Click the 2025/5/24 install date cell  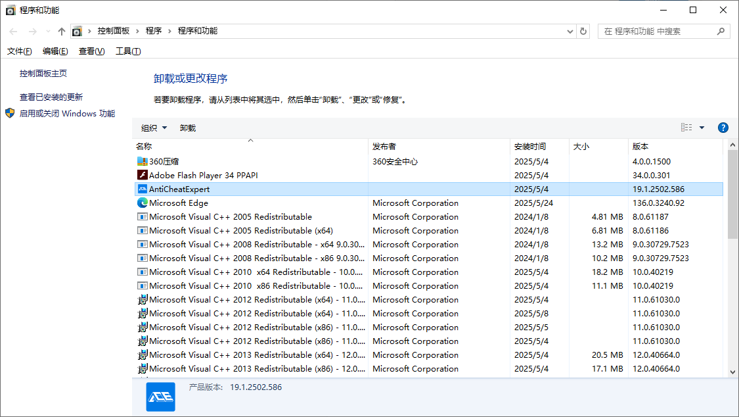[533, 203]
